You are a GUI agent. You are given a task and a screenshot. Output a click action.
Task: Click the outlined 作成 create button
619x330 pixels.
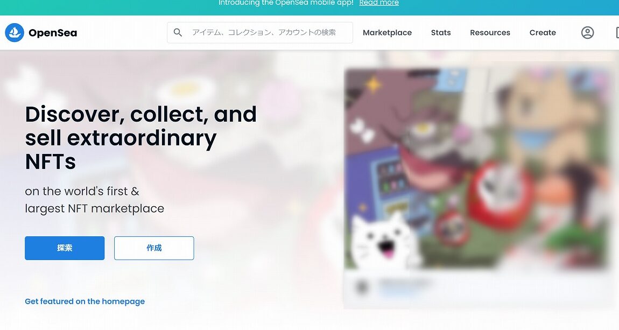[x=154, y=248]
